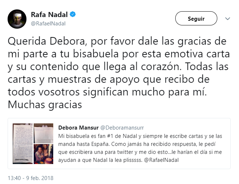The width and height of the screenshot is (239, 184).
Task: Click the main tweet text 'Querida Debora'
Action: point(46,41)
